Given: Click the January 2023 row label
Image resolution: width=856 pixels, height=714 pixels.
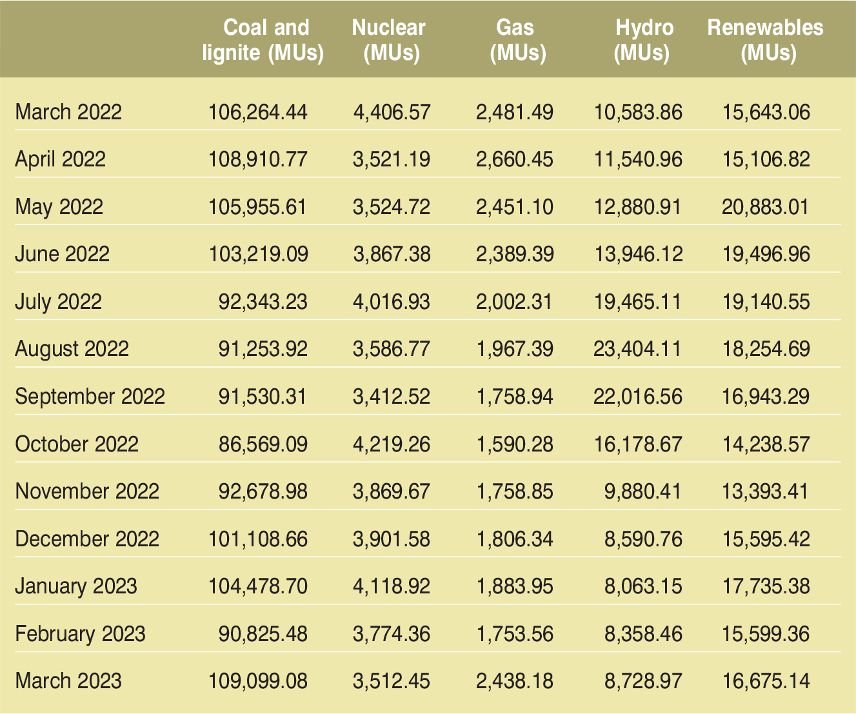Looking at the screenshot, I should click(x=68, y=586).
